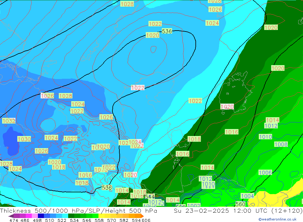Click the dark blue legend swatch
Screen dimensions: 303x222
[x=41, y=216]
